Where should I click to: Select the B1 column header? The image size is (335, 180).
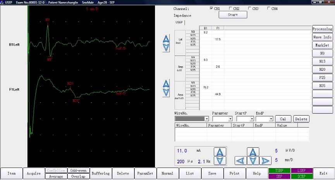[206, 28]
